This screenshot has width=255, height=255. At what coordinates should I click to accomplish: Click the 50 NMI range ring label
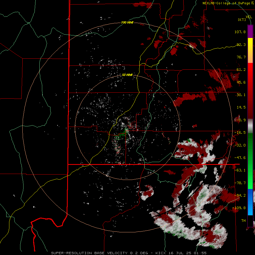pos(127,75)
